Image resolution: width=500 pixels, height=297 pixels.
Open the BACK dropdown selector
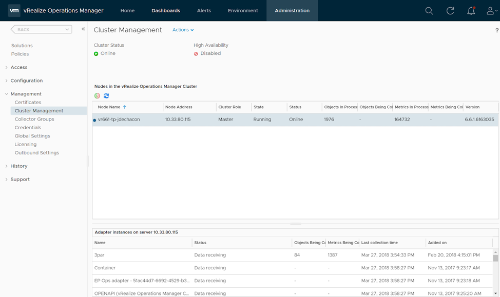41,30
